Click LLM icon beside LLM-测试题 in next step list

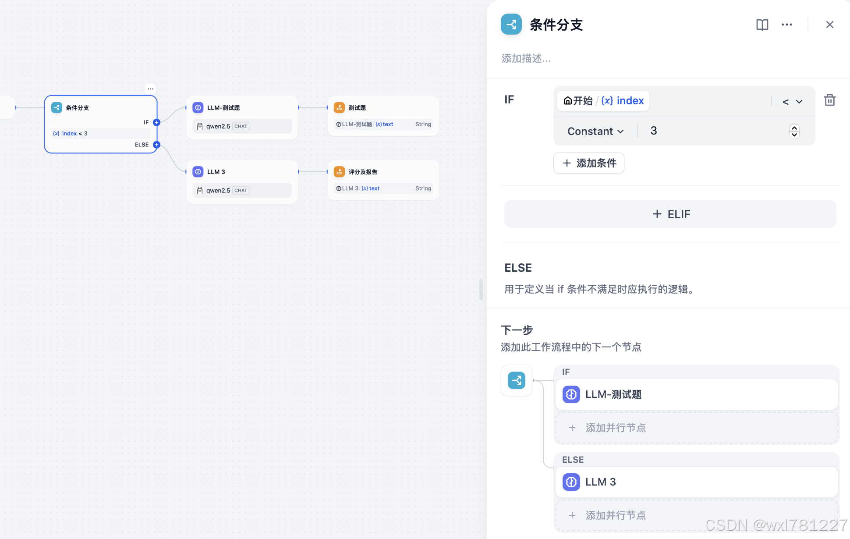571,394
